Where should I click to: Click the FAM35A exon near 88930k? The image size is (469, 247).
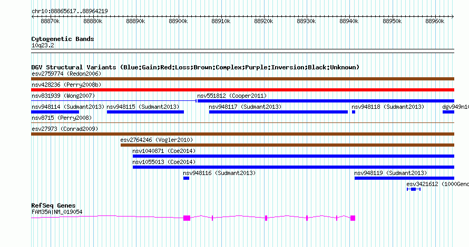coord(307,218)
